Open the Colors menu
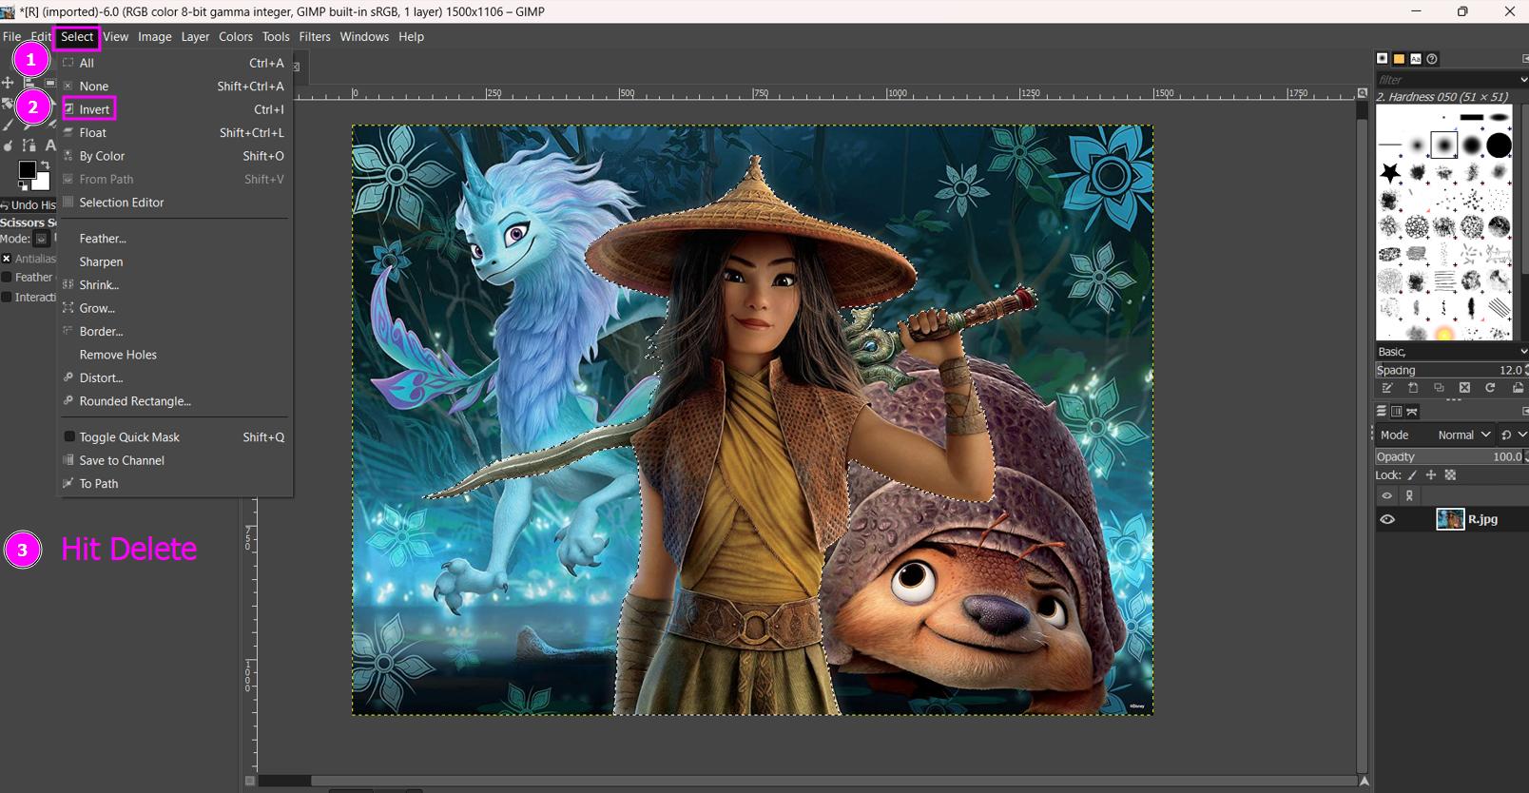Viewport: 1529px width, 793px height. coord(236,36)
